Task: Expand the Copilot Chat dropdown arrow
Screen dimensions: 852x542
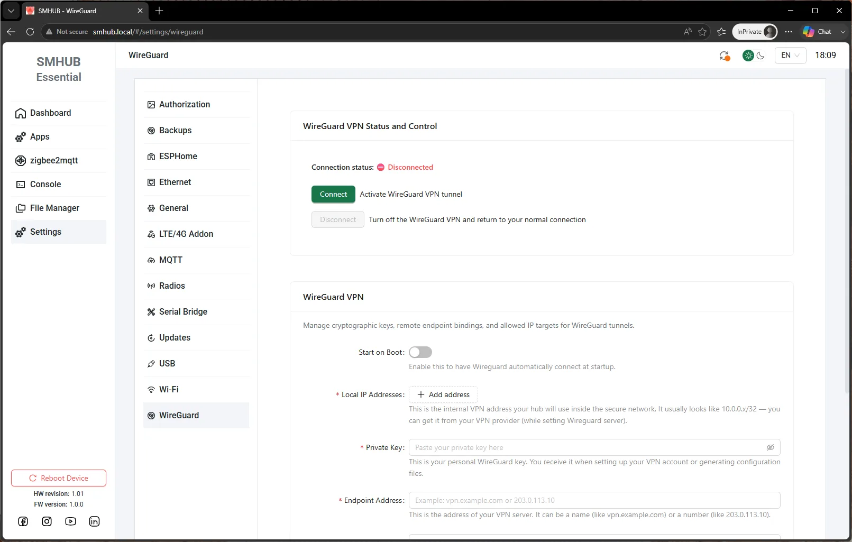Action: coord(843,32)
